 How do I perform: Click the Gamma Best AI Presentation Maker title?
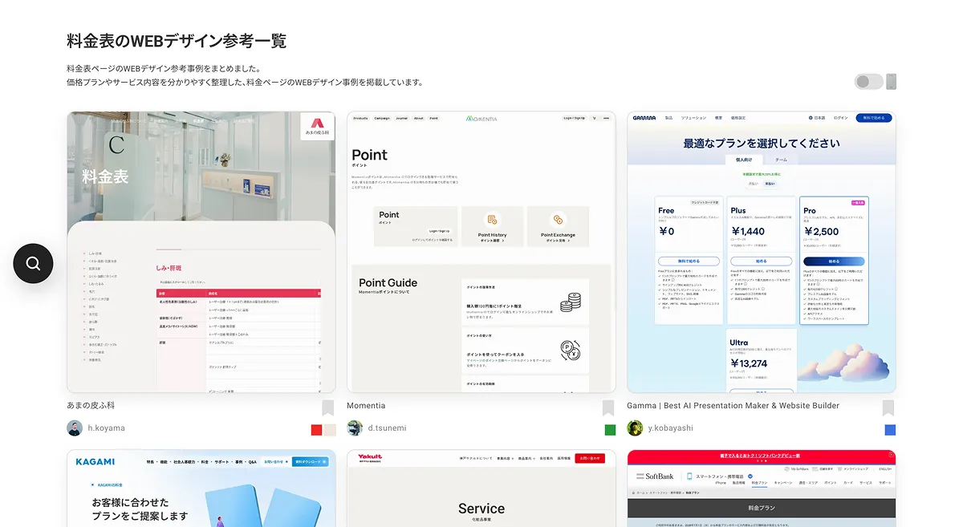(x=733, y=406)
